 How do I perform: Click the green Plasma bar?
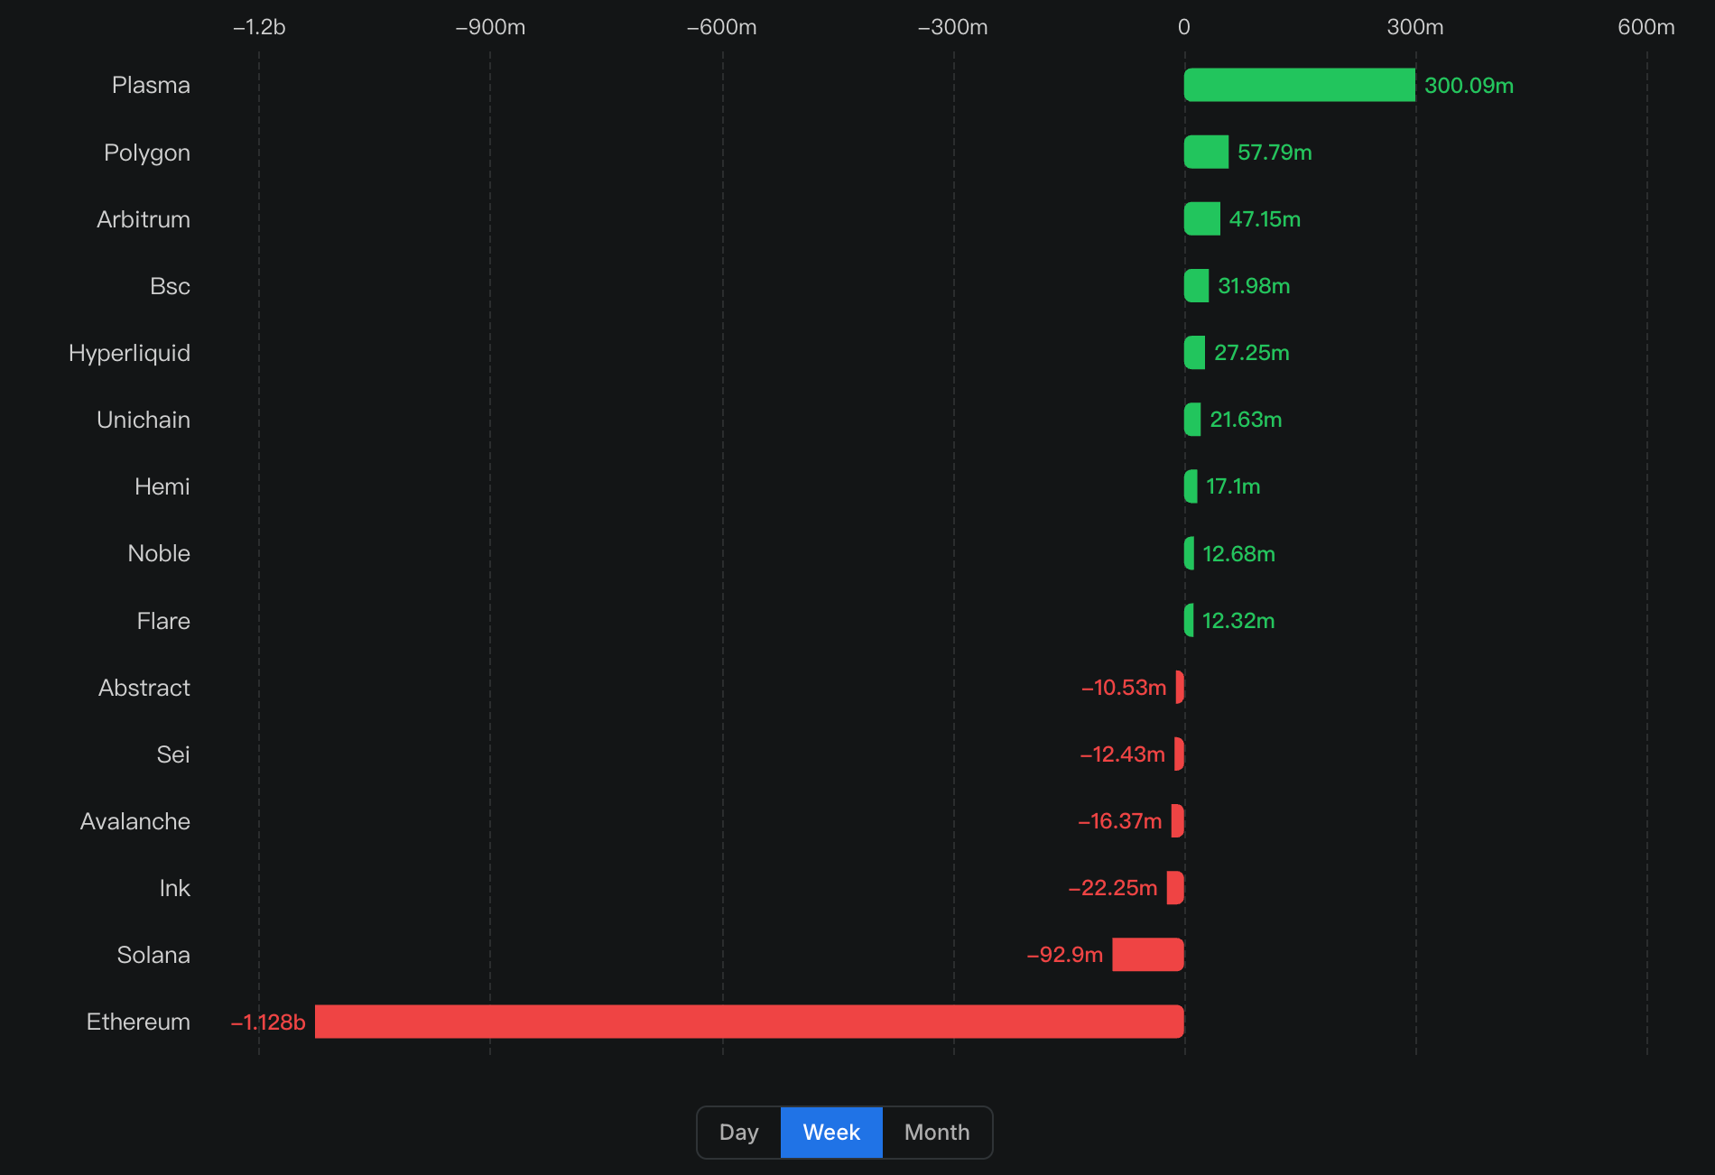[1300, 85]
